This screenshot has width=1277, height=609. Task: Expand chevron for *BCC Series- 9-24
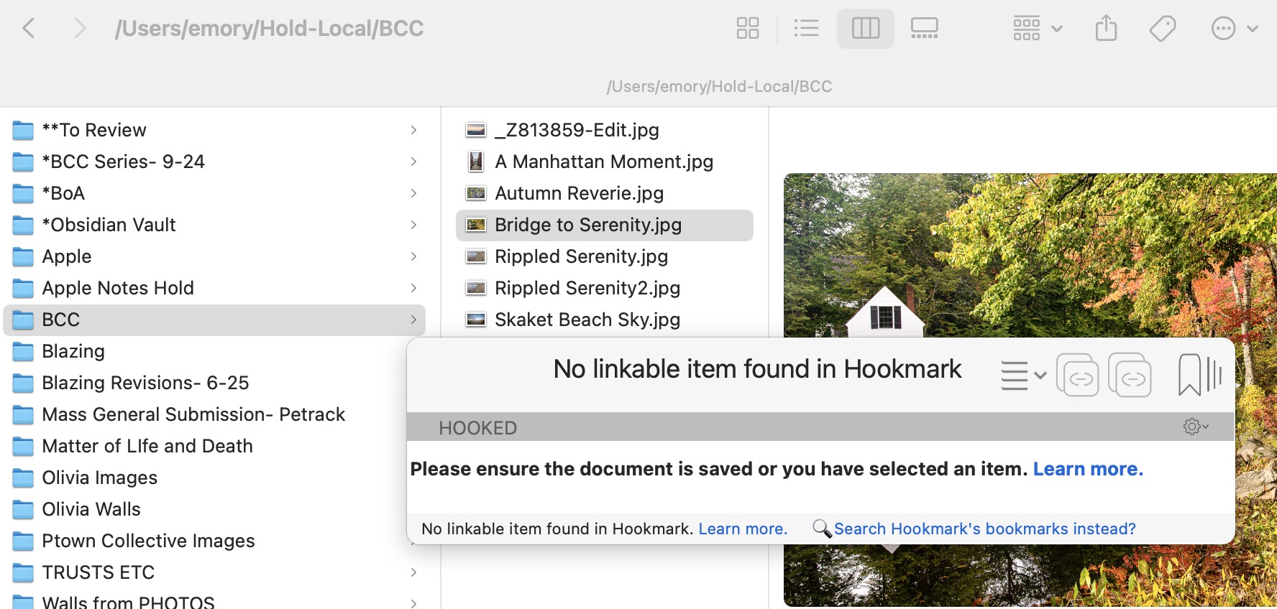pos(413,162)
